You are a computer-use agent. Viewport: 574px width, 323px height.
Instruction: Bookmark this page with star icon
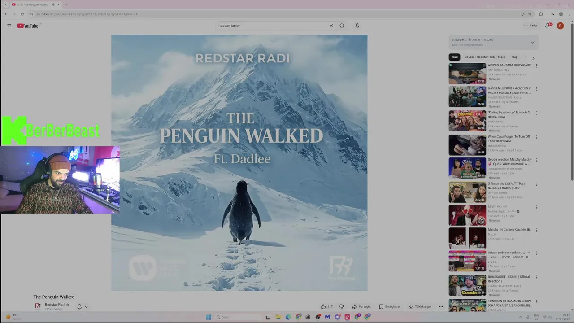coord(530,14)
